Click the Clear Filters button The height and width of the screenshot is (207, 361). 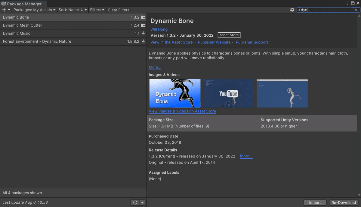pos(119,10)
